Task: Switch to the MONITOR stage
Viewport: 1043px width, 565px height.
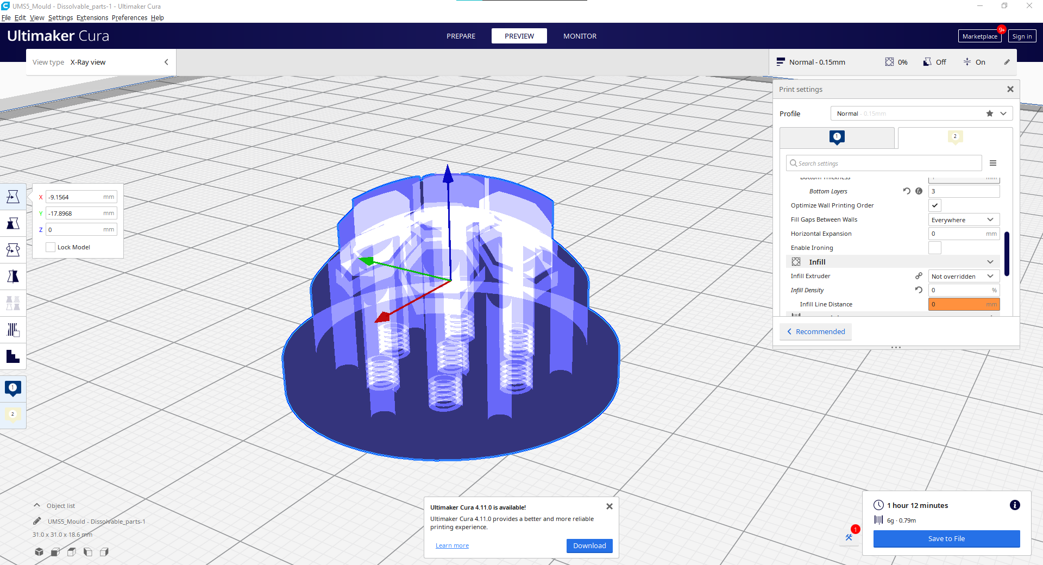Action: point(580,36)
